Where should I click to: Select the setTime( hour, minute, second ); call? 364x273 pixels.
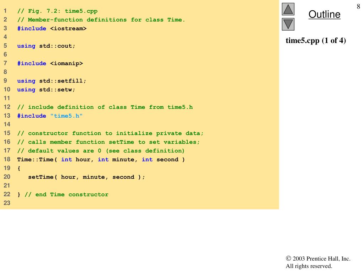(86, 177)
